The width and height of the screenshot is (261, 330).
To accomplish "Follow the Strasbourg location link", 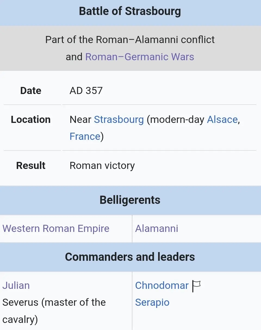I will click(x=119, y=120).
